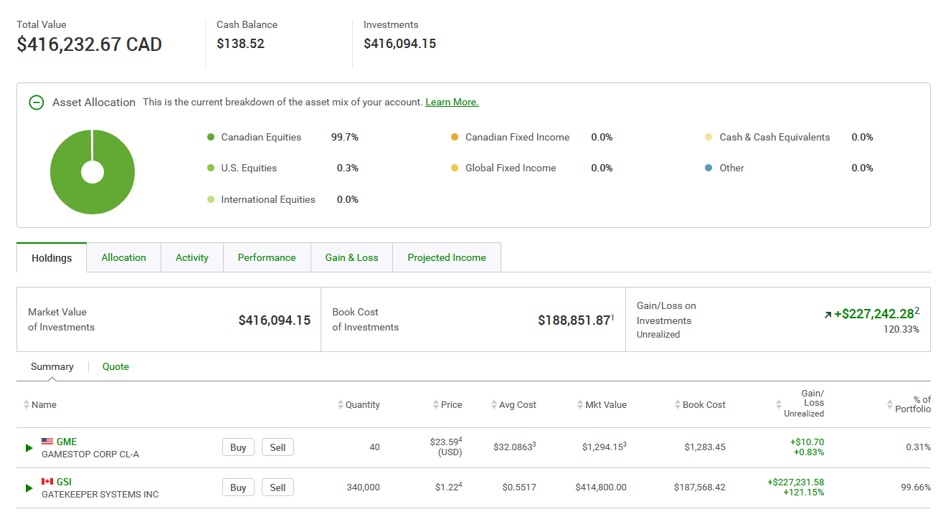
Task: Click the Canadian Equities 99.7% value
Action: [x=345, y=138]
